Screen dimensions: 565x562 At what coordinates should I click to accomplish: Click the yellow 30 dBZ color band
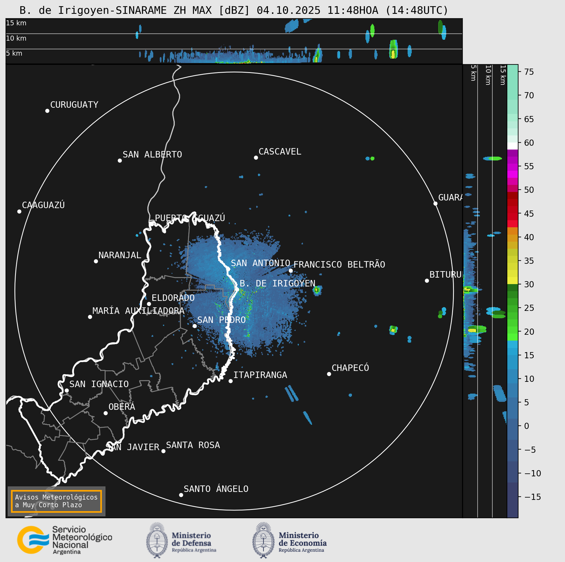[x=513, y=280]
